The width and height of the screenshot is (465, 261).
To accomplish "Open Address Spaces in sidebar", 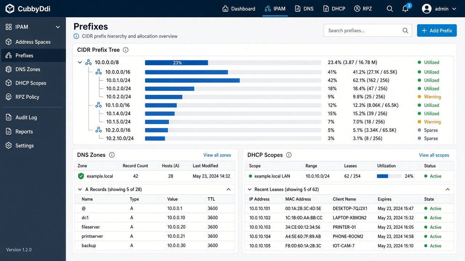I will pyautogui.click(x=33, y=42).
